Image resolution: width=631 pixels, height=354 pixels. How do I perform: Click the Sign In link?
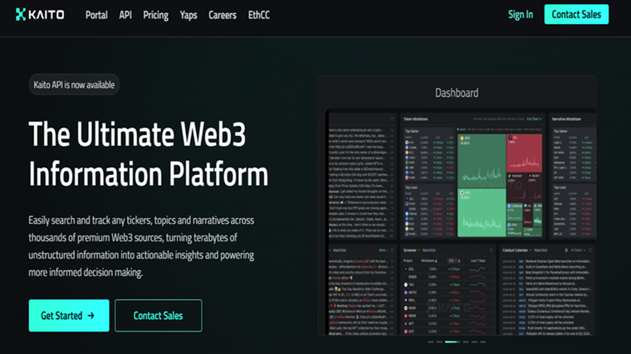click(x=521, y=14)
